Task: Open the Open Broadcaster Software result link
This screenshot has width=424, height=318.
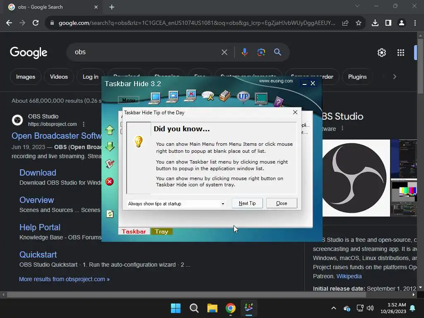Action: coord(56,136)
